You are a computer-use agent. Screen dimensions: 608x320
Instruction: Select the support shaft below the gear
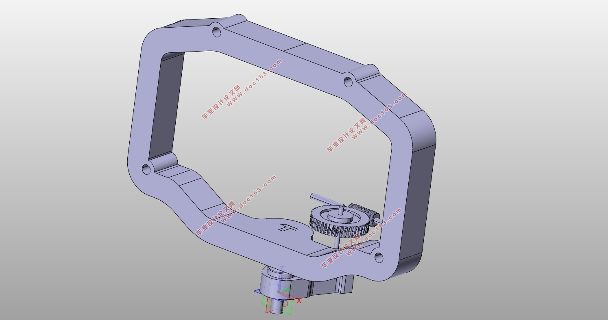(337, 241)
